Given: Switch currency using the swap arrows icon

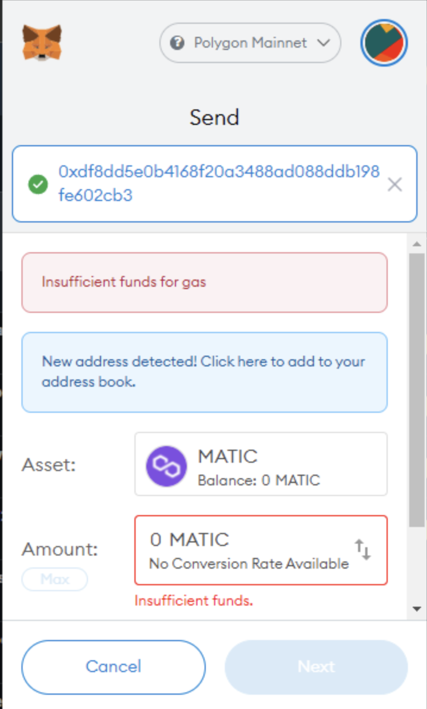Looking at the screenshot, I should [363, 550].
